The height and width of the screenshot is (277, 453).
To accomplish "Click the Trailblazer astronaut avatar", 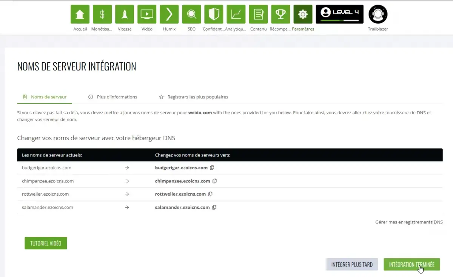I will tap(377, 14).
